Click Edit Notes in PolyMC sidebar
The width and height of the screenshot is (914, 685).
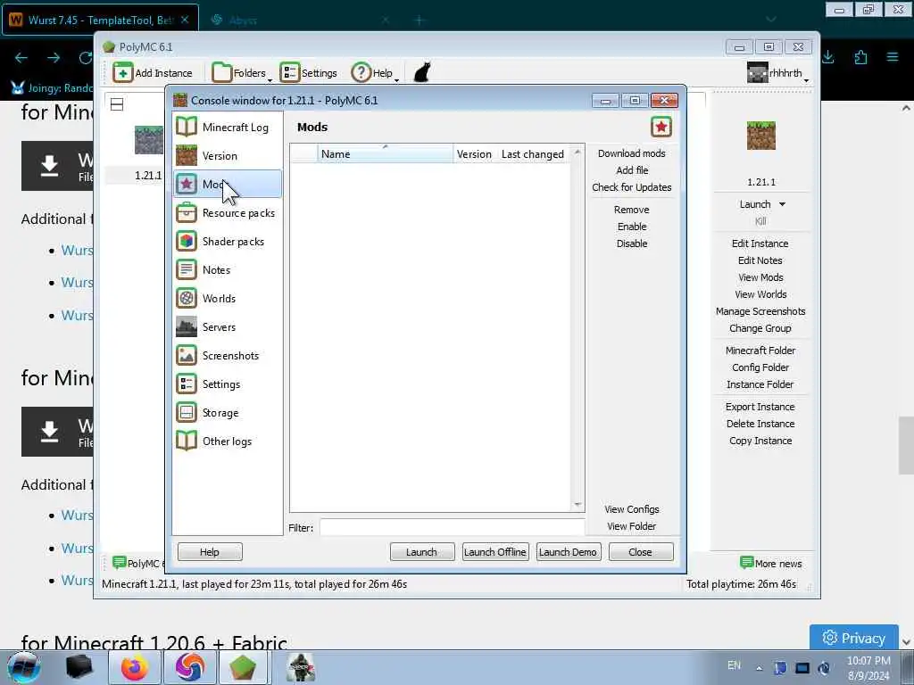(760, 260)
